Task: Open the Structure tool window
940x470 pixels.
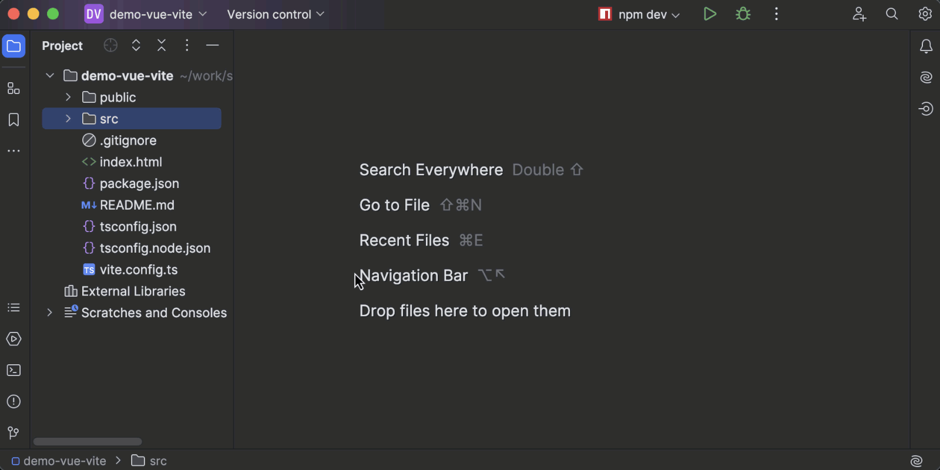Action: pyautogui.click(x=14, y=89)
